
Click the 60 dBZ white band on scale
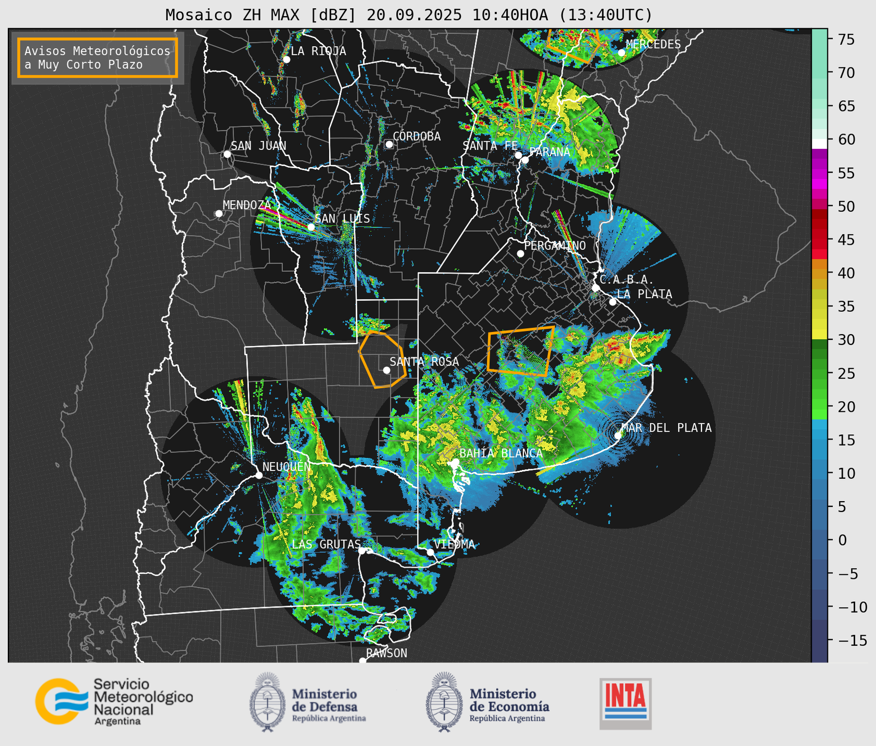[x=819, y=143]
